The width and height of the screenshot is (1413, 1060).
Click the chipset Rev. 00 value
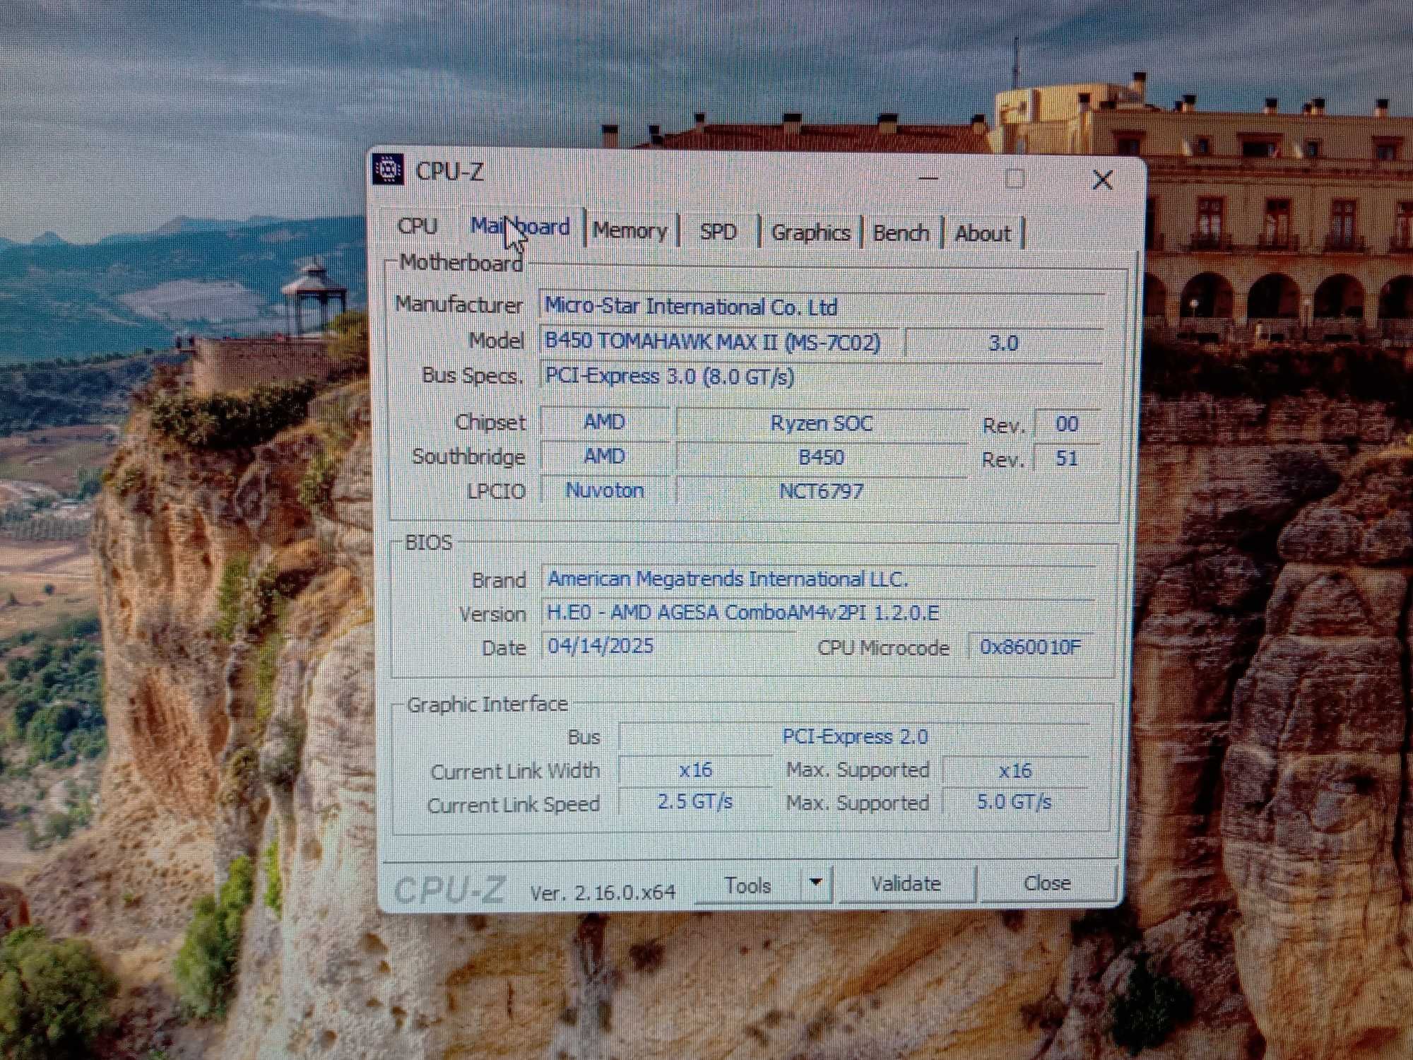(1066, 424)
